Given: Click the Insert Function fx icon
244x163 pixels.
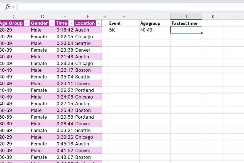Looking at the screenshot, I should (8, 7).
